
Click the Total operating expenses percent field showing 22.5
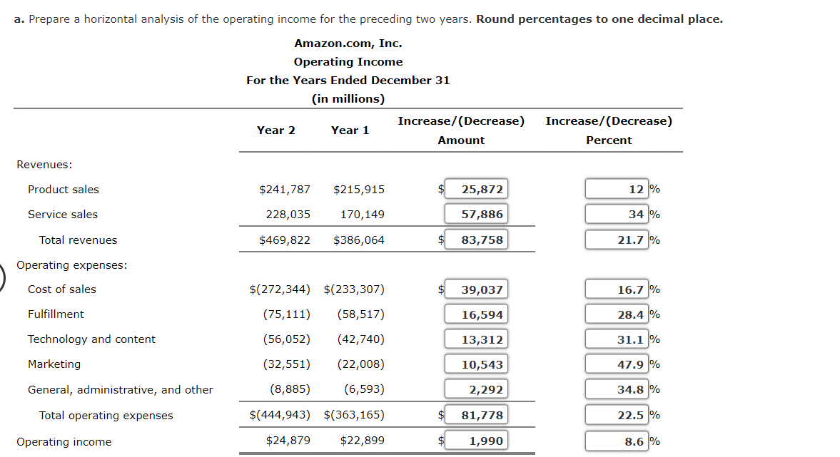click(x=617, y=414)
